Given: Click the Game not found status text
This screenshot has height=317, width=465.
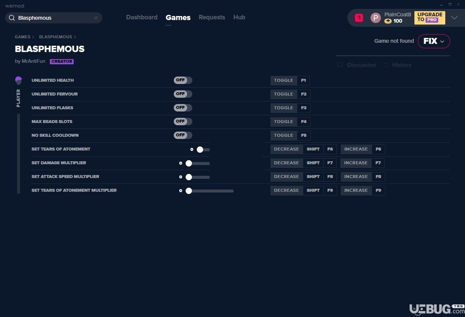Looking at the screenshot, I should tap(394, 41).
